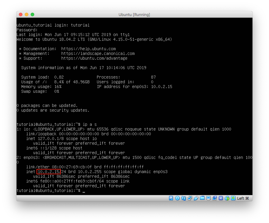
Task: Click the broadcast address 10.0.2.255
Action: [90, 172]
